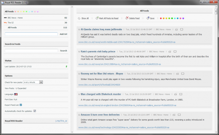Collapse the Rooney set for Man Utd post
This screenshot has height=135, width=219.
79,73
